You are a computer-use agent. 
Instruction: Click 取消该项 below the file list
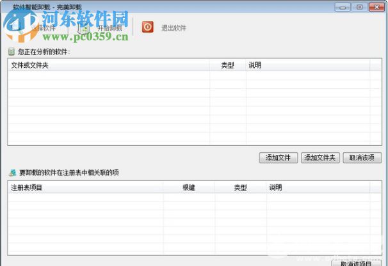pyautogui.click(x=362, y=158)
